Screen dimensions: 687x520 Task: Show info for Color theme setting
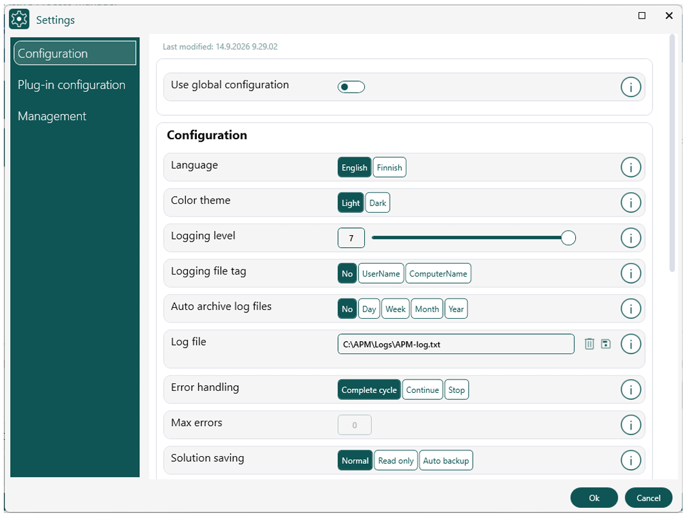pyautogui.click(x=631, y=203)
